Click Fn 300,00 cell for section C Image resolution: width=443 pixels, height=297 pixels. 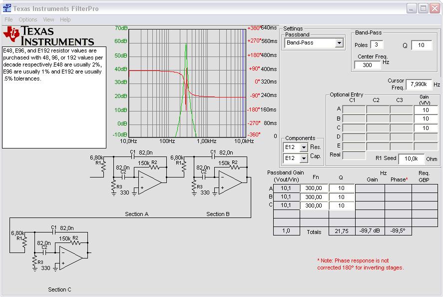coord(314,205)
